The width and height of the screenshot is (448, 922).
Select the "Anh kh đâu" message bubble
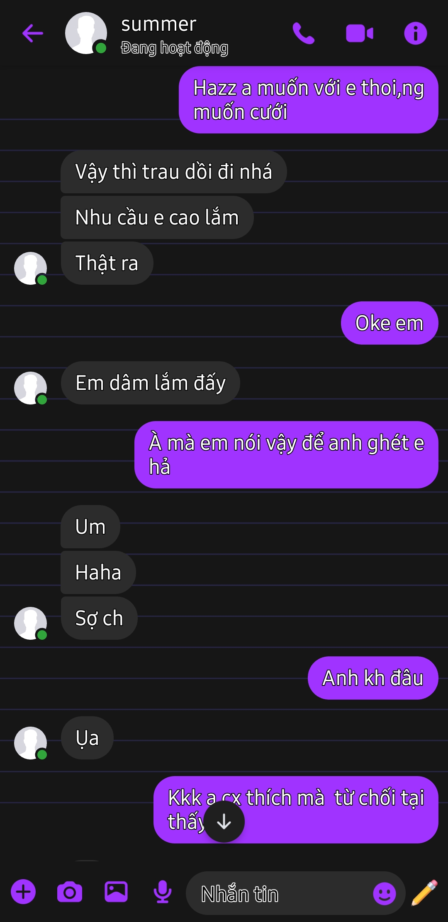373,678
